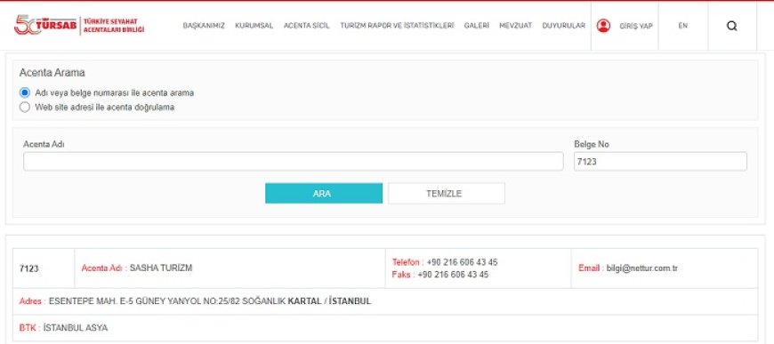Focus the Acenta Adı input field
The width and height of the screenshot is (774, 344).
tap(294, 162)
